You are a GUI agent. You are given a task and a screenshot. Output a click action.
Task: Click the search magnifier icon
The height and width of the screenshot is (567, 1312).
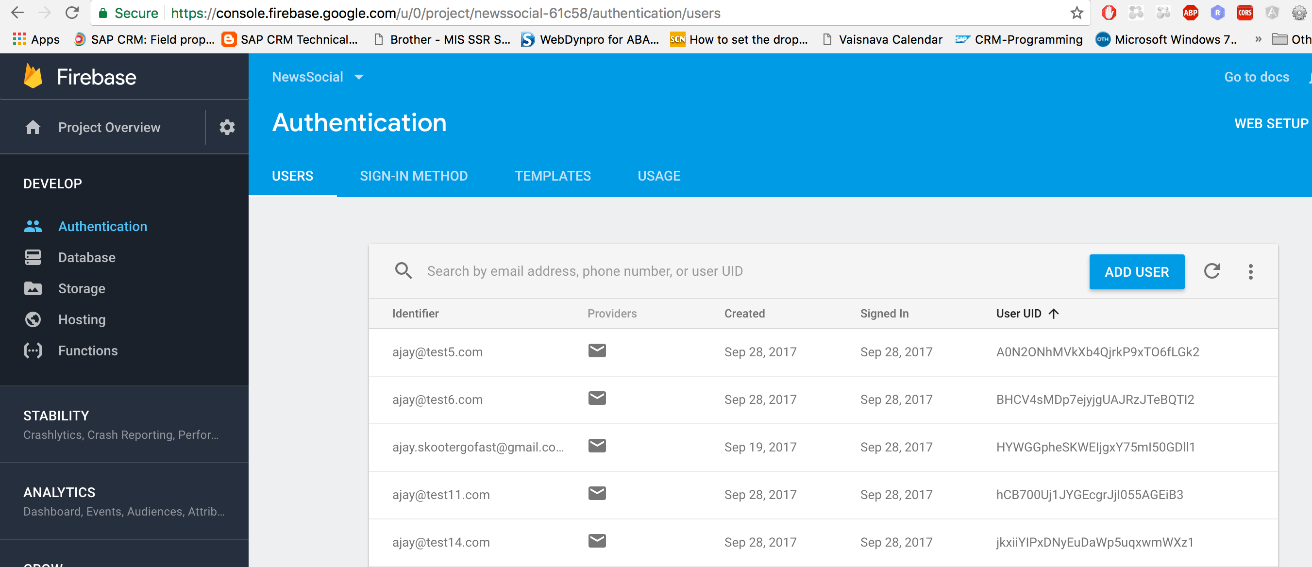pos(404,271)
